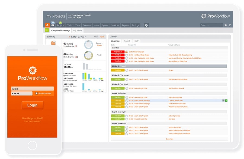Select the Upcoming activity tab

(115, 41)
